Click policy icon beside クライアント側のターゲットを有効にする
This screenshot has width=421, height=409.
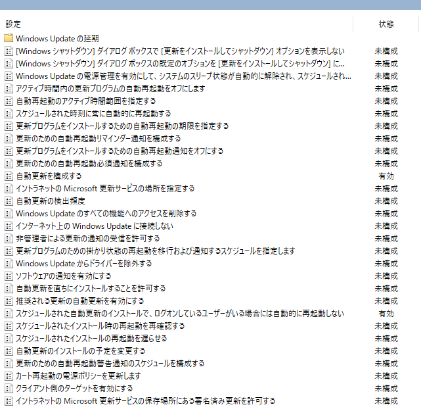click(x=9, y=389)
